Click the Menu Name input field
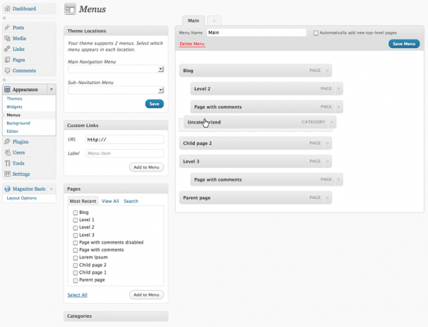The width and height of the screenshot is (428, 327). pyautogui.click(x=256, y=32)
